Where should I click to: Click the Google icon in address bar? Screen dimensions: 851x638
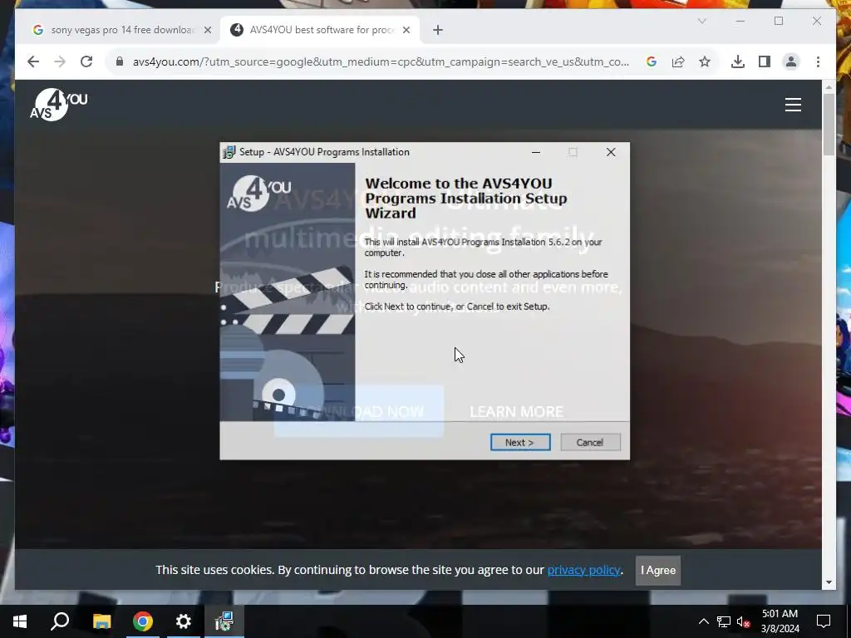click(x=652, y=61)
